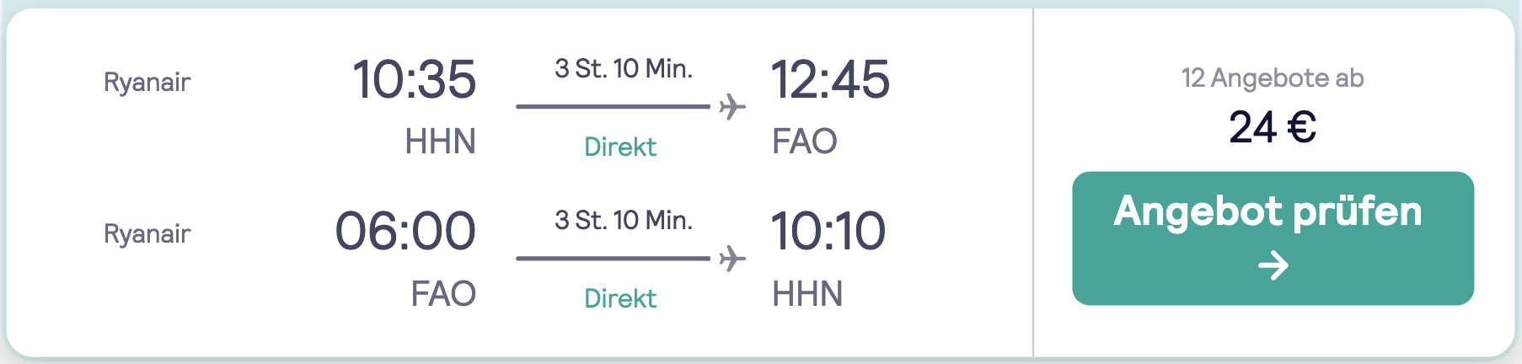1522x364 pixels.
Task: Click the outbound Direkt label
Action: pos(620,147)
